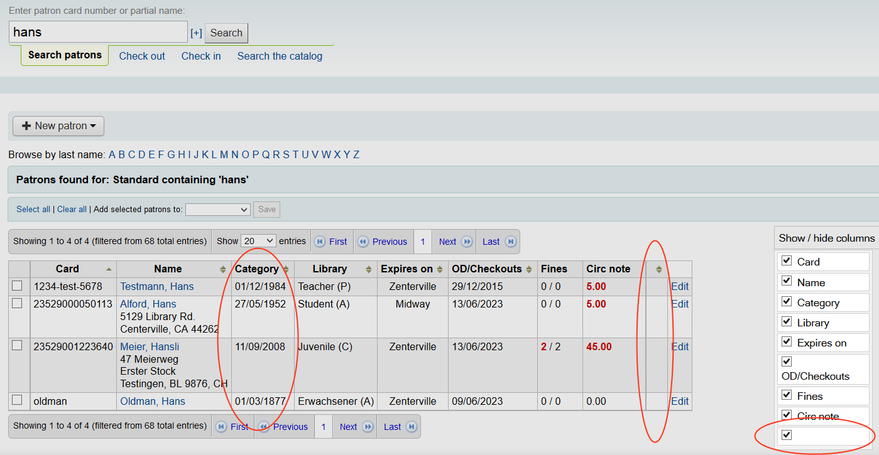Click the top Previous page arrow icon
Screen dimensions: 879x455
363,242
